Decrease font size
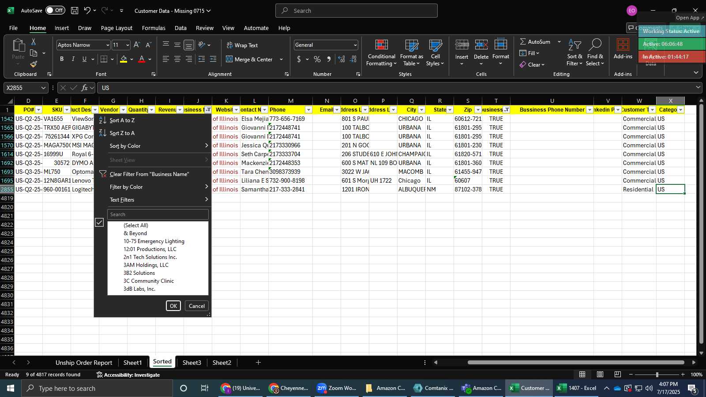 (148, 45)
